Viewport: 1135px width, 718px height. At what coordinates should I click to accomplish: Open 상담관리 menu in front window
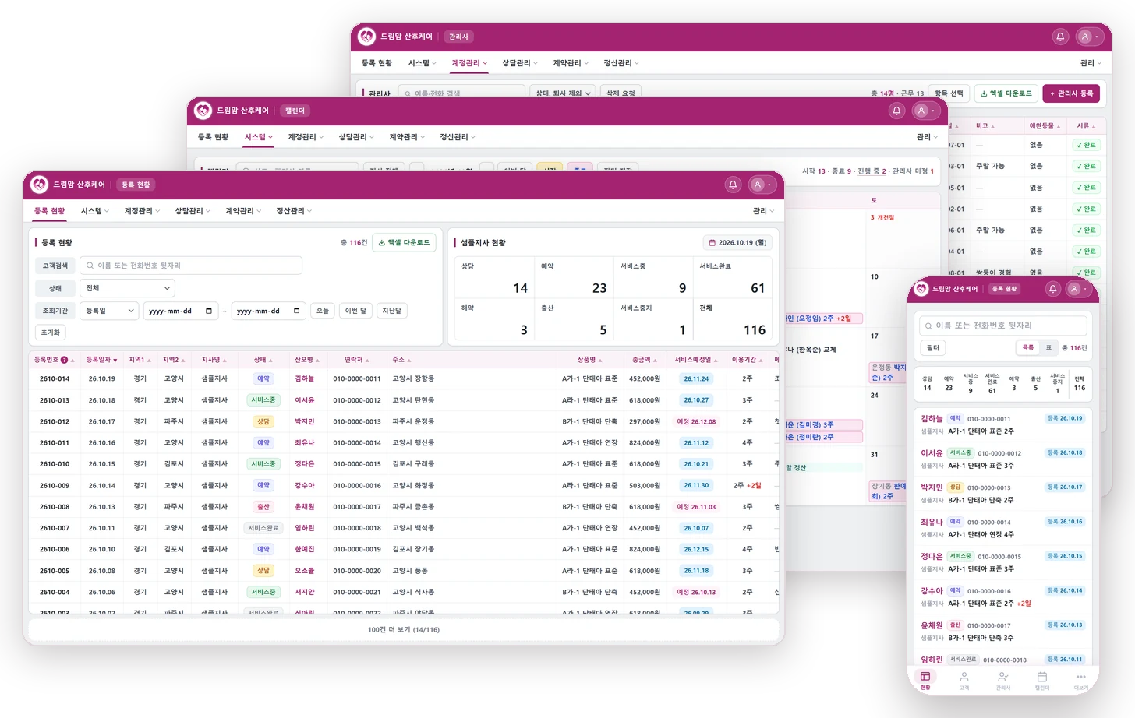pyautogui.click(x=193, y=211)
